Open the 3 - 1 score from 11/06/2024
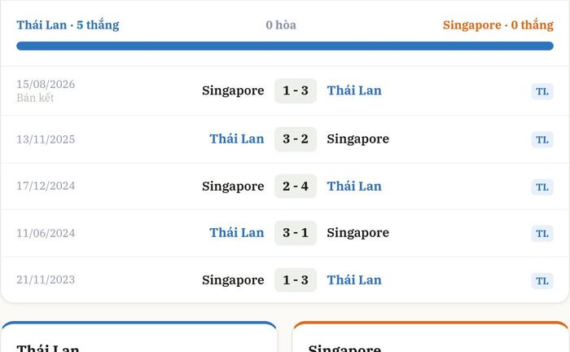This screenshot has width=570, height=352. [x=295, y=233]
